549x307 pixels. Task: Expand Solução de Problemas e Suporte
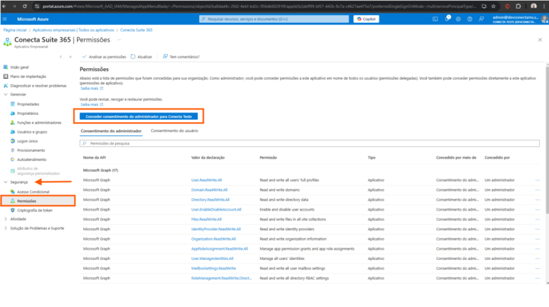tap(6, 228)
